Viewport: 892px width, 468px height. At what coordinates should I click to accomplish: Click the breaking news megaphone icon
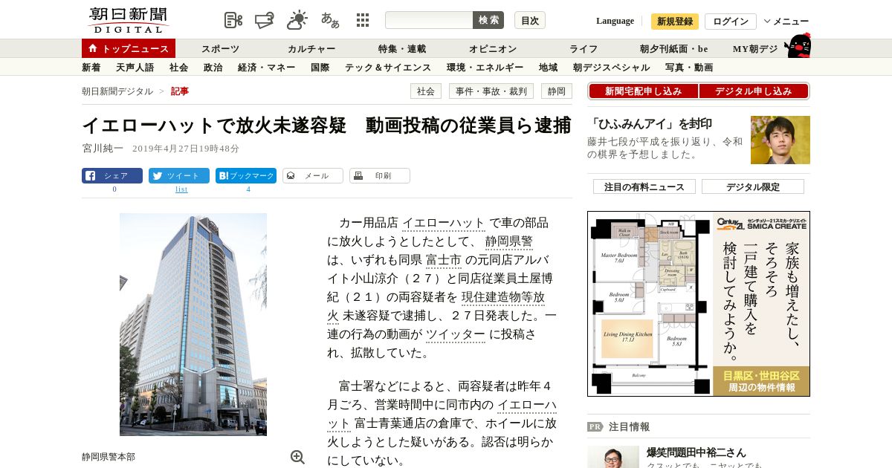265,20
